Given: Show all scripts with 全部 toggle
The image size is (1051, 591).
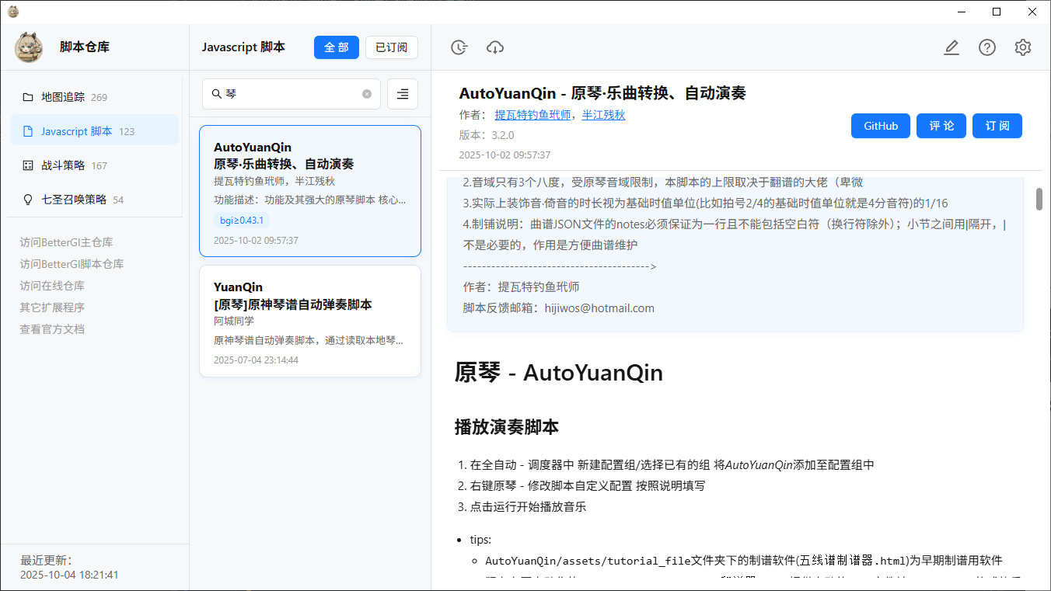Looking at the screenshot, I should [x=337, y=47].
